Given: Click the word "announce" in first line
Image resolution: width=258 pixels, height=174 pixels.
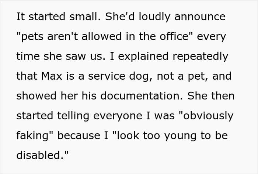Looking at the screenshot, I should [200, 17].
